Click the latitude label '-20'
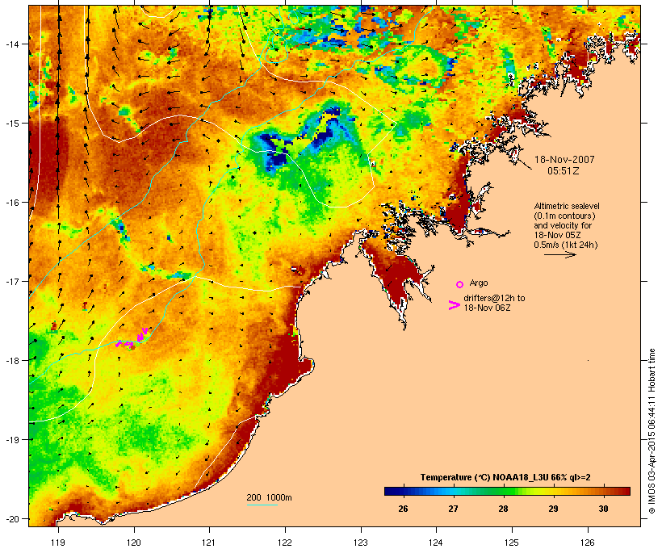Screen dimensions: 662x549 tap(11, 518)
